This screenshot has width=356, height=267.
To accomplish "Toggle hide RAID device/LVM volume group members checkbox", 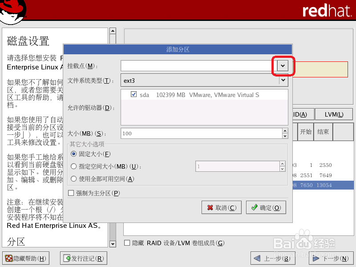I will 127,243.
